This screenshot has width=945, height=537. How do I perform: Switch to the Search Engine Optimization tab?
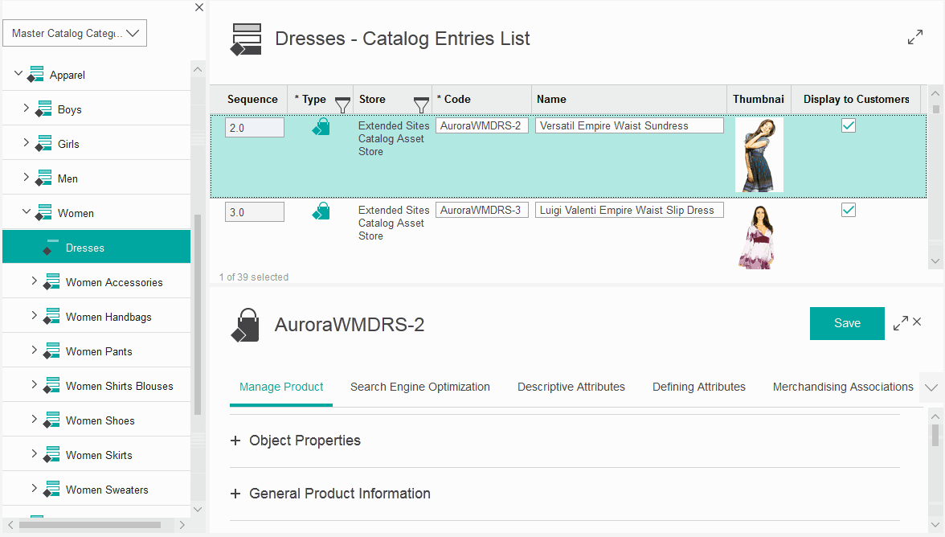click(x=420, y=387)
